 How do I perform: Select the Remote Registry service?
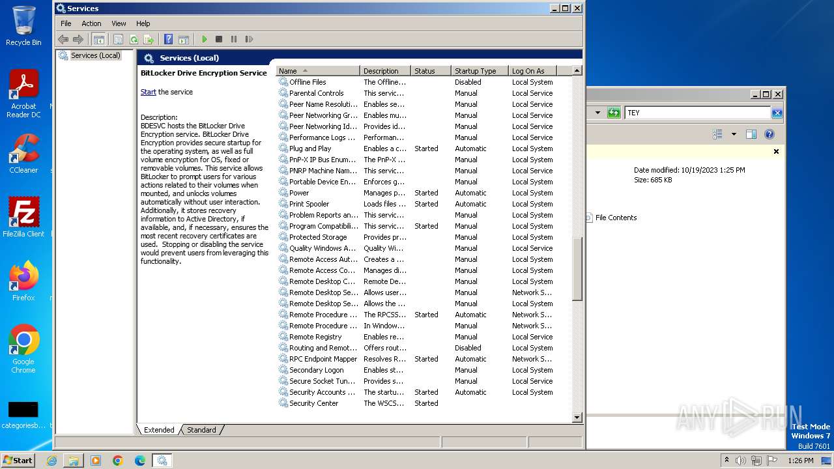[424, 337]
